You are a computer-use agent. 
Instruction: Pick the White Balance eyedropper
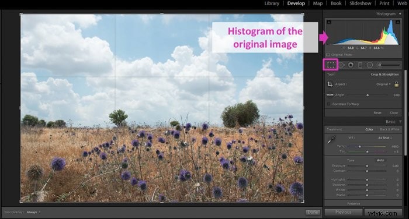[331, 140]
